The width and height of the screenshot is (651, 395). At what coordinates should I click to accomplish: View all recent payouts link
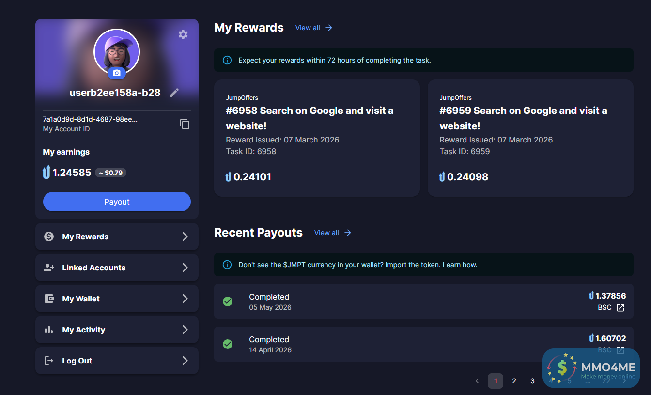[x=326, y=233]
